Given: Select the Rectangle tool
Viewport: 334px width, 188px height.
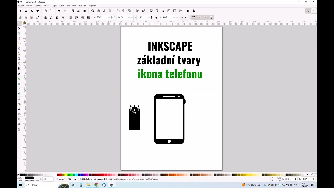Looking at the screenshot, I should pos(19,33).
